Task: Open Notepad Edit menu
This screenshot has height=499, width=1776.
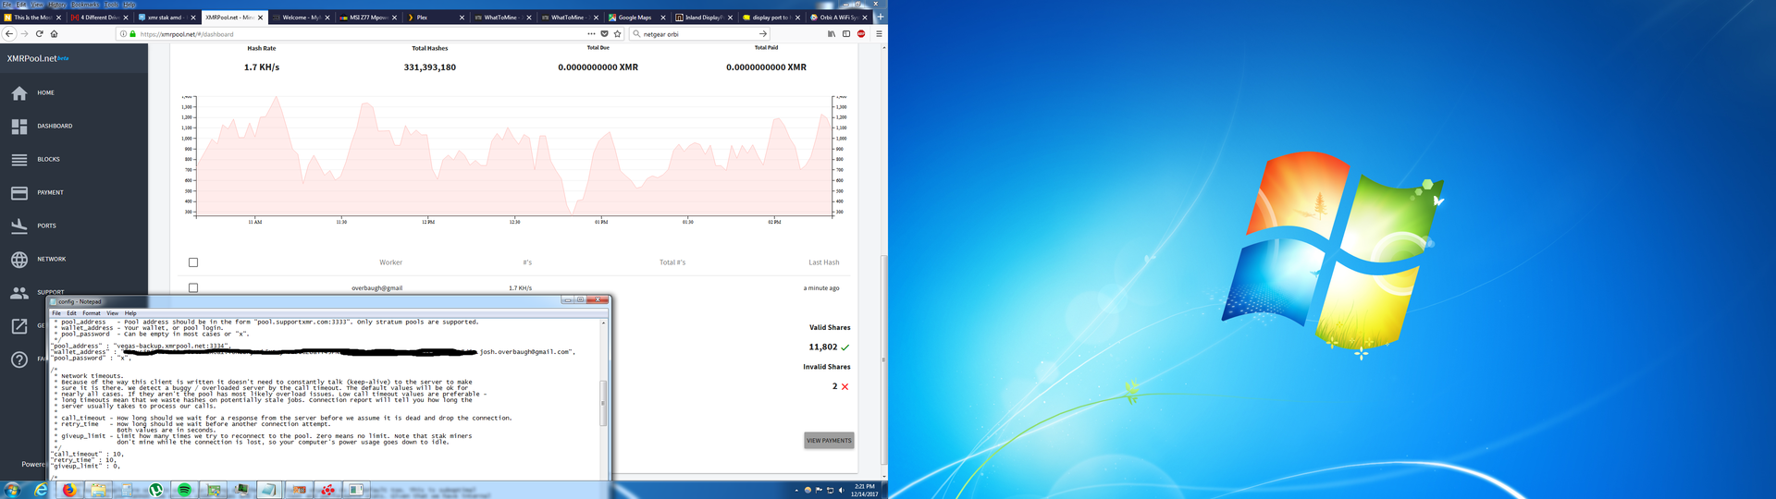Action: (x=71, y=313)
